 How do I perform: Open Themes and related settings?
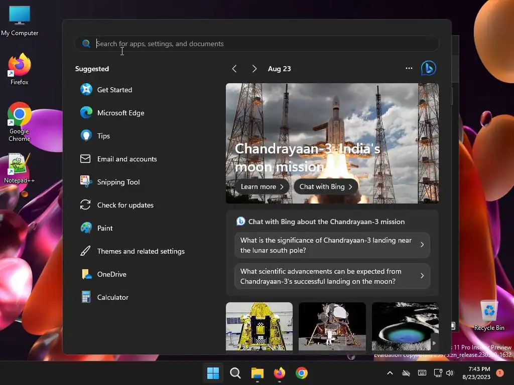(x=133, y=251)
